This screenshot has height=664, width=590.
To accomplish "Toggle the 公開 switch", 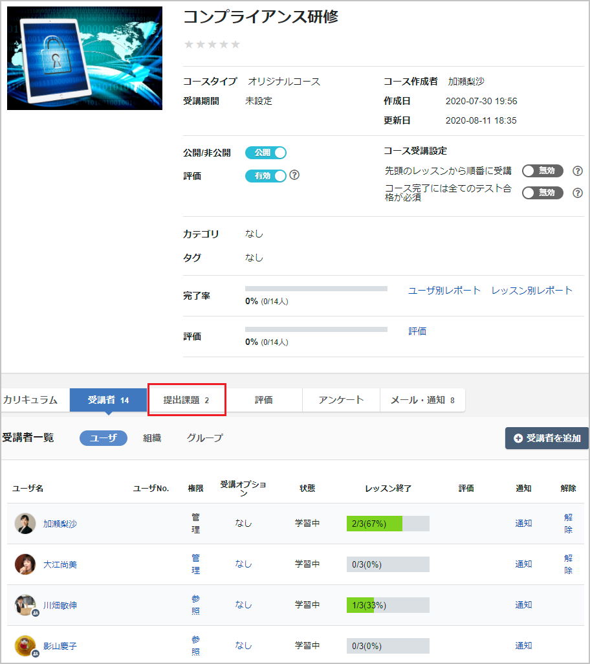I will 266,153.
